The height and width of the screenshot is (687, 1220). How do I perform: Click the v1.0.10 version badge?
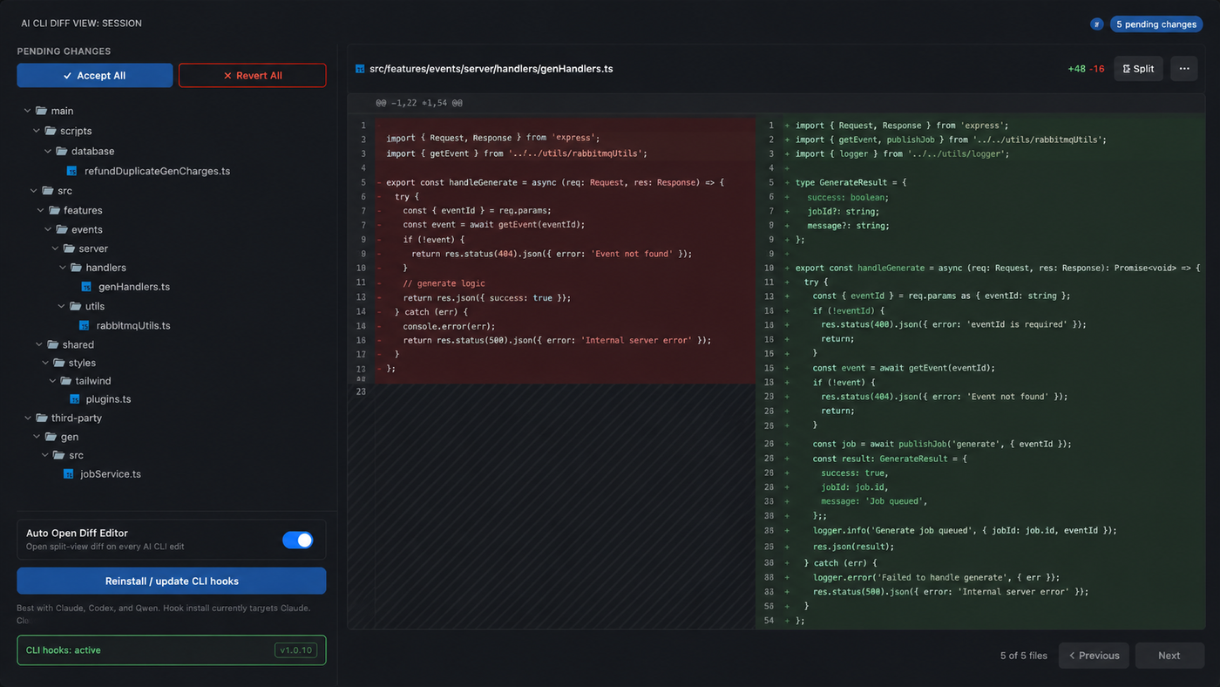tap(296, 650)
